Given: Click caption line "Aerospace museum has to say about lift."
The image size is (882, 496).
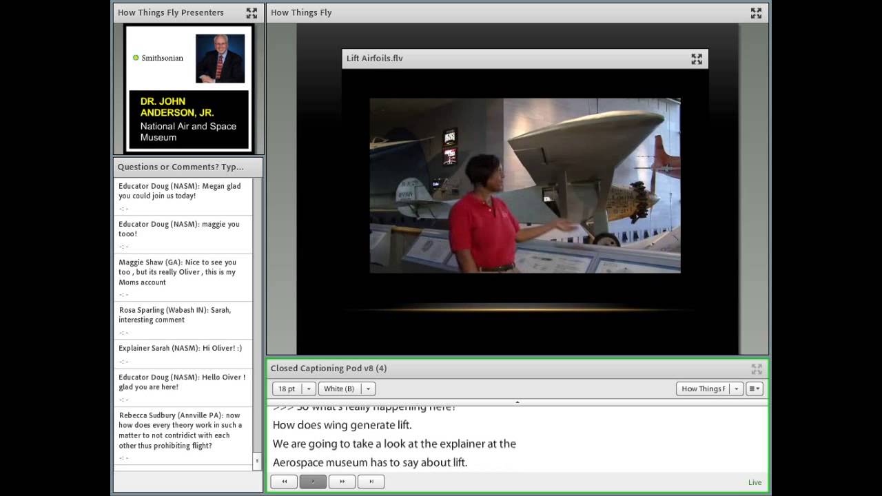Looking at the screenshot, I should 370,462.
